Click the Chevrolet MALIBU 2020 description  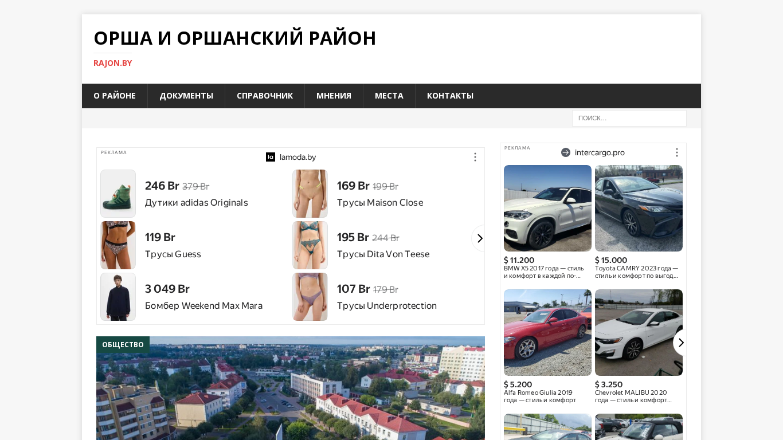pyautogui.click(x=633, y=396)
